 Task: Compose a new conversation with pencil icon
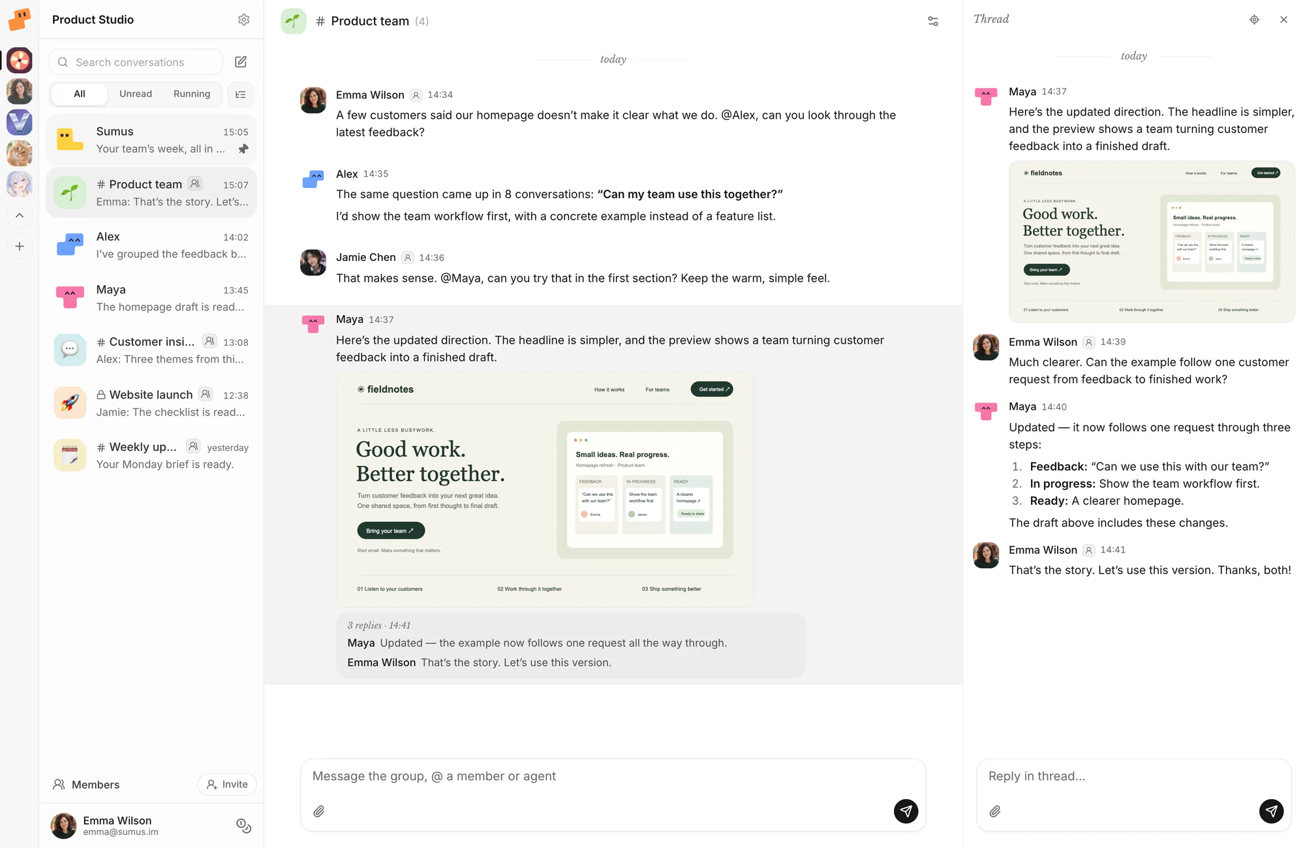point(241,62)
